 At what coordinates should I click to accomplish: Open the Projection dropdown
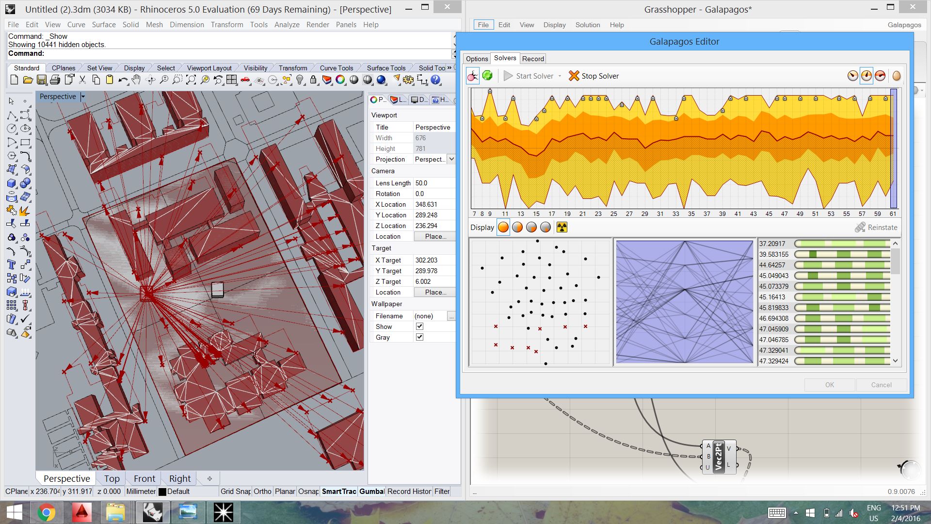pyautogui.click(x=451, y=159)
